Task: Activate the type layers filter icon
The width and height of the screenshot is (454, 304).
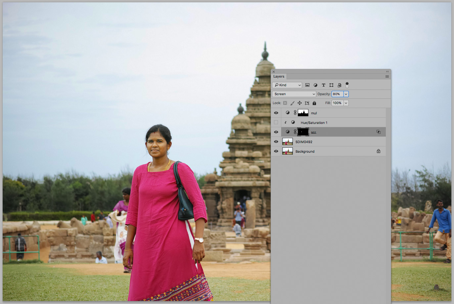Action: point(324,85)
